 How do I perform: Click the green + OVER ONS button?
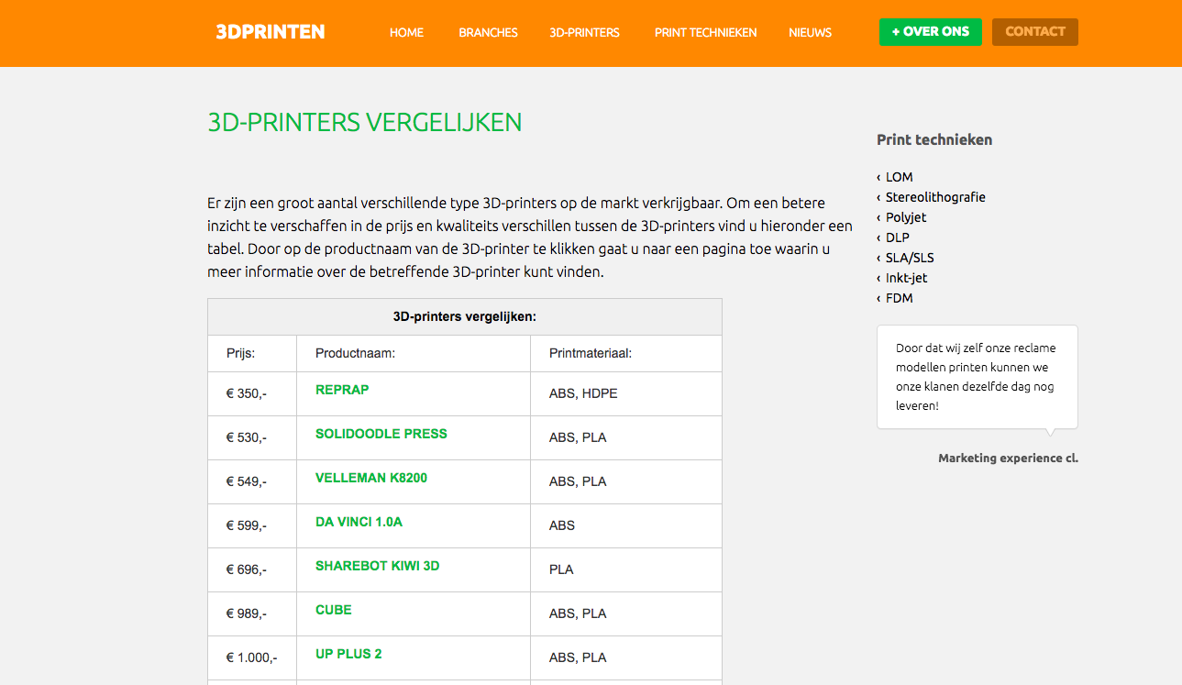pyautogui.click(x=930, y=31)
